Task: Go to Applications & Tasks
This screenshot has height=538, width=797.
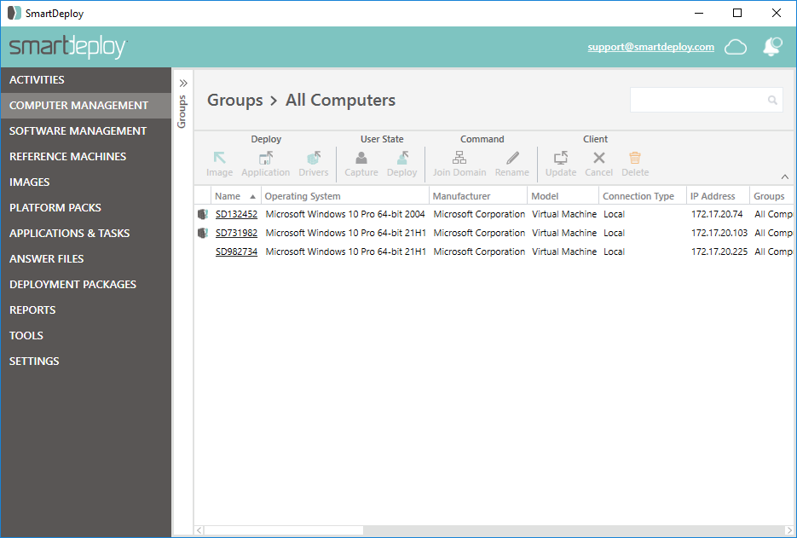Action: coord(86,233)
